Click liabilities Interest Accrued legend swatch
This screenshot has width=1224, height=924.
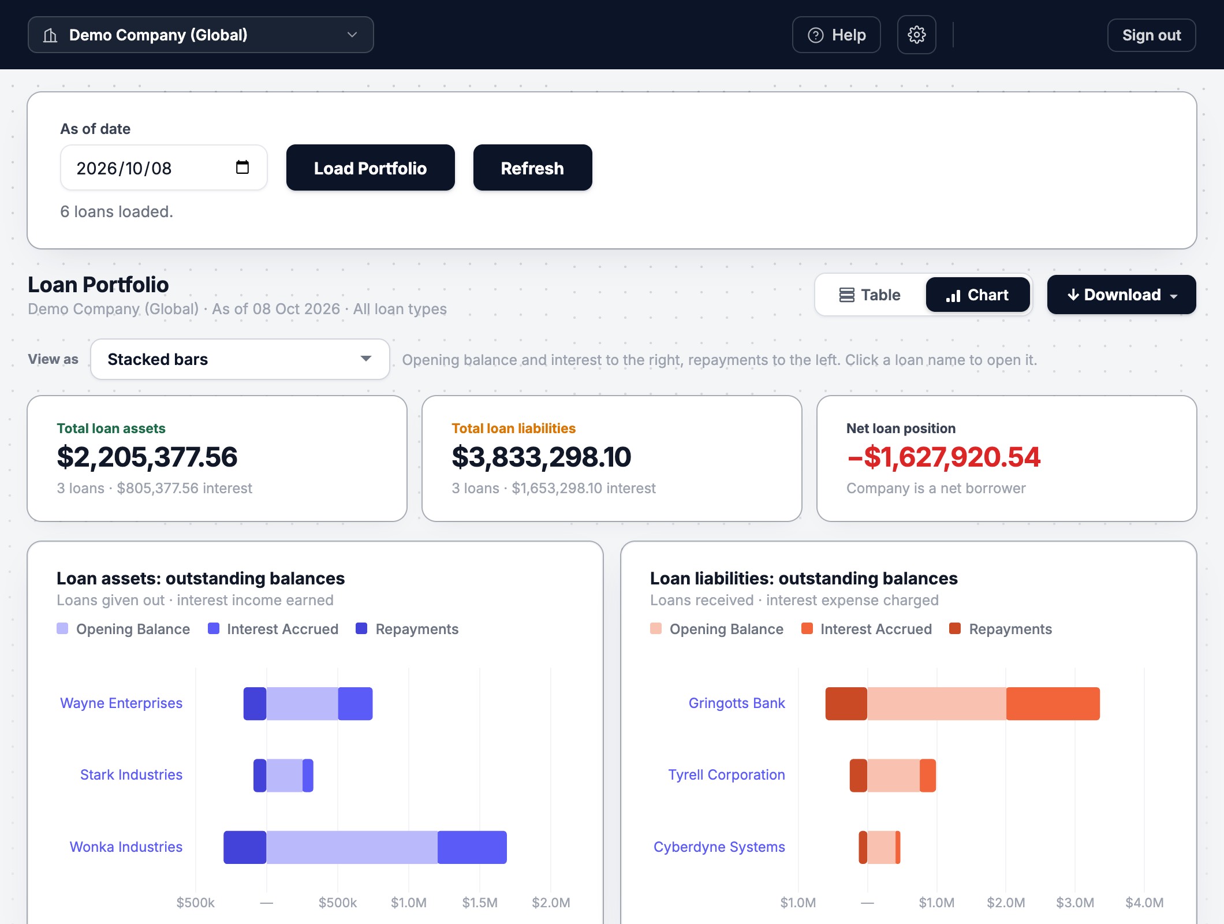point(807,628)
